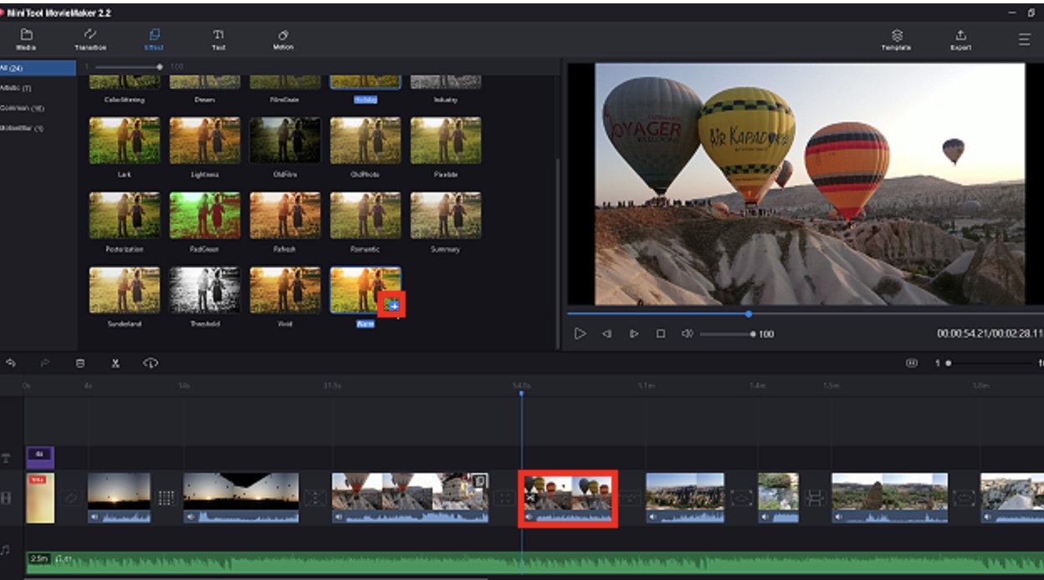Click the timeline horizontal scrollbar

coord(255,577)
